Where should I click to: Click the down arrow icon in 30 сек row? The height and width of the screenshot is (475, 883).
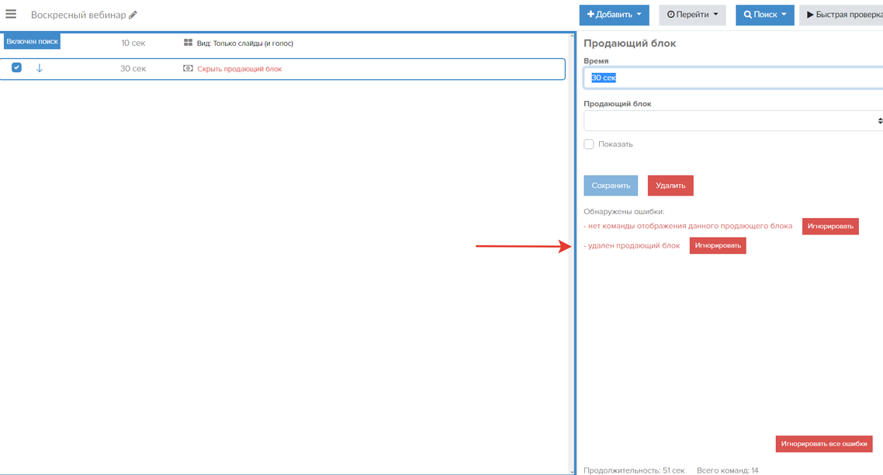[x=40, y=68]
